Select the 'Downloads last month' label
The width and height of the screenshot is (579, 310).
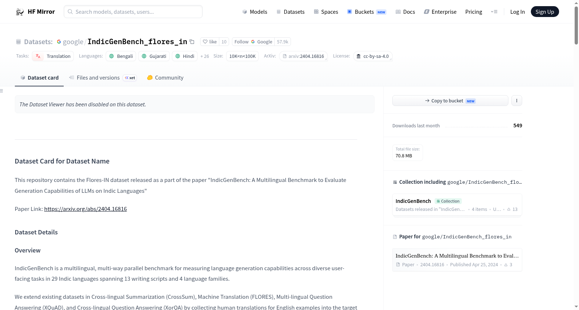coord(416,126)
